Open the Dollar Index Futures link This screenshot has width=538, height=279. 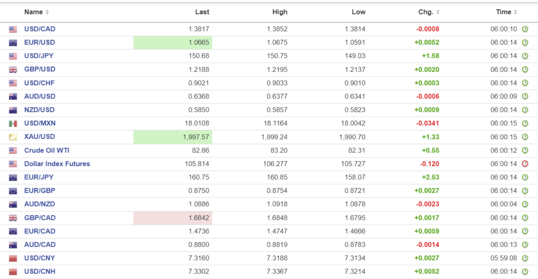click(57, 164)
